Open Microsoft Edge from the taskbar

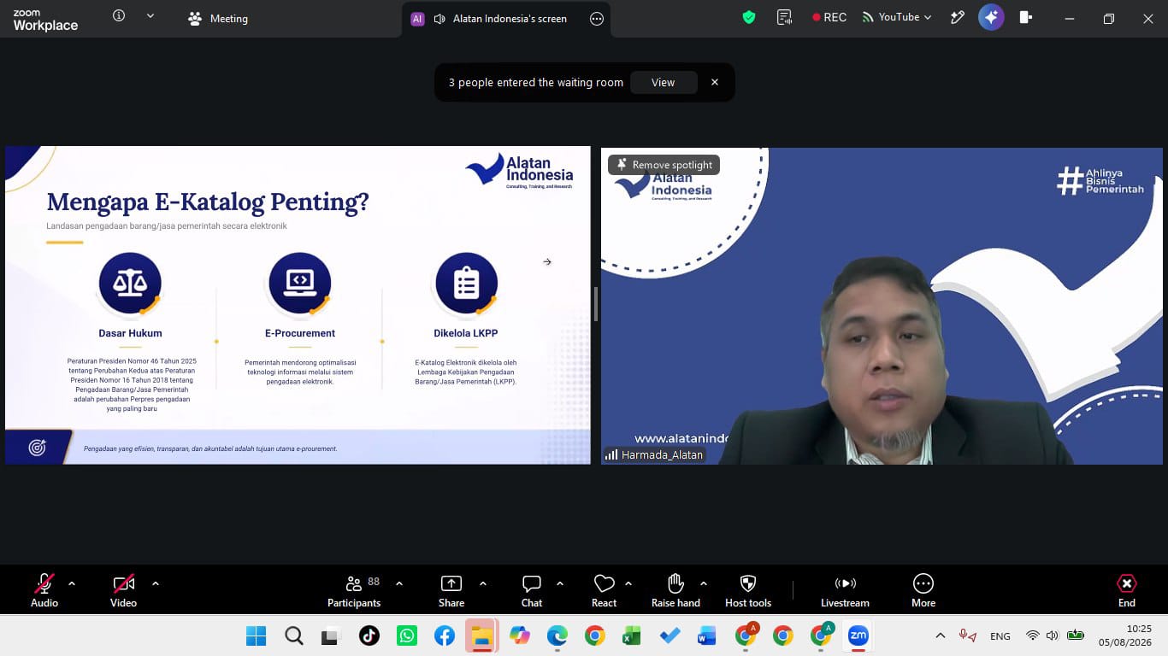pos(557,635)
